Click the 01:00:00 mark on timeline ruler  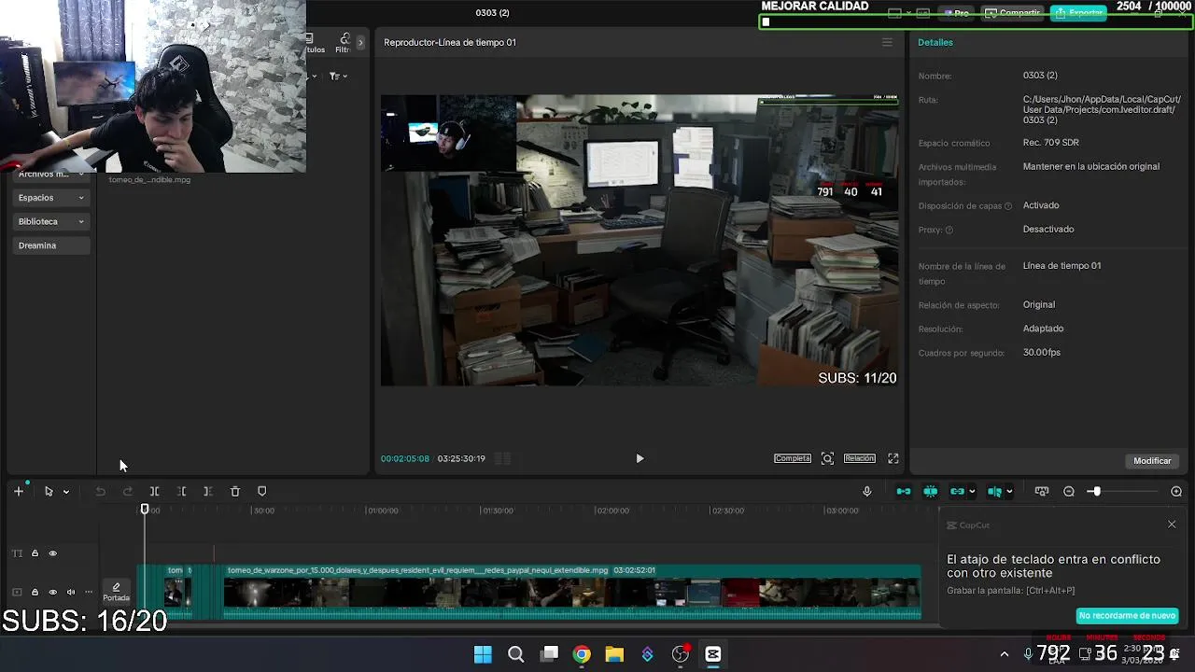pyautogui.click(x=382, y=511)
